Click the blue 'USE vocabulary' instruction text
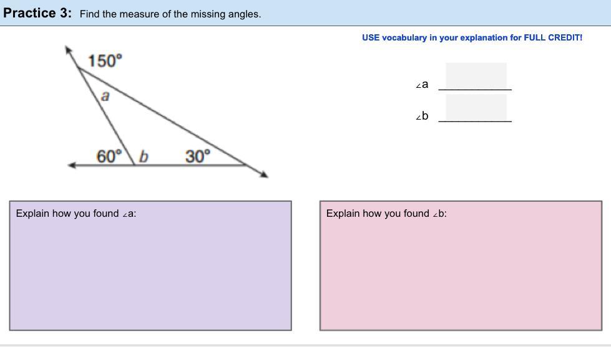This screenshot has height=347, width=611. pyautogui.click(x=472, y=37)
